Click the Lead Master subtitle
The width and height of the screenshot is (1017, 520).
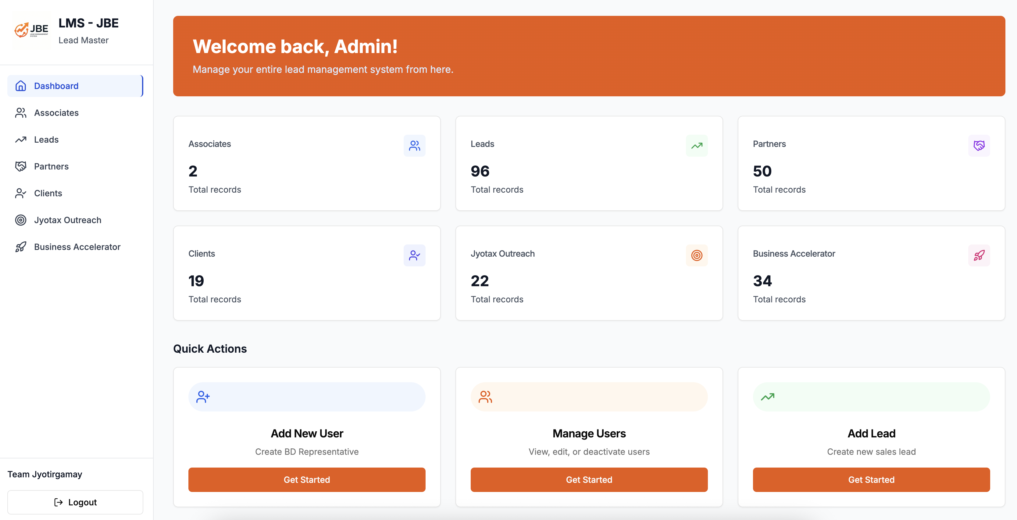click(83, 40)
